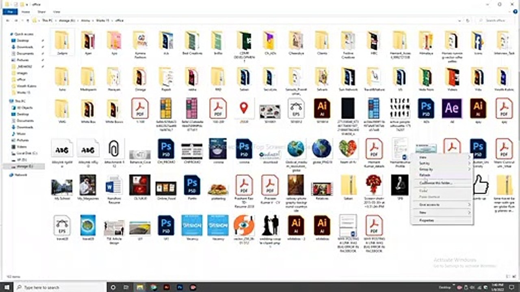Open Photoshop from the taskbar
The image size is (520, 292).
180,287
